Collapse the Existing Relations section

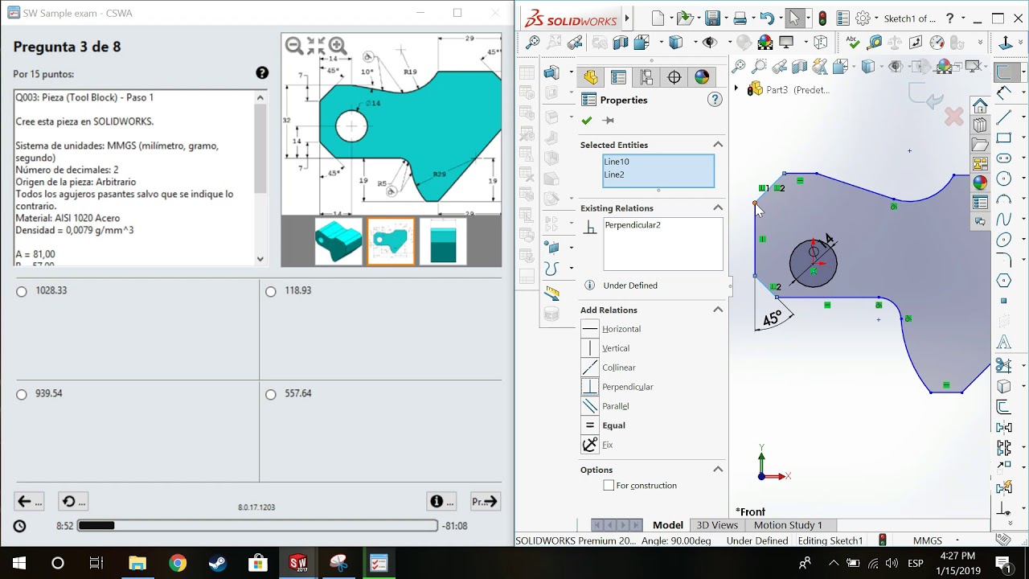click(718, 208)
